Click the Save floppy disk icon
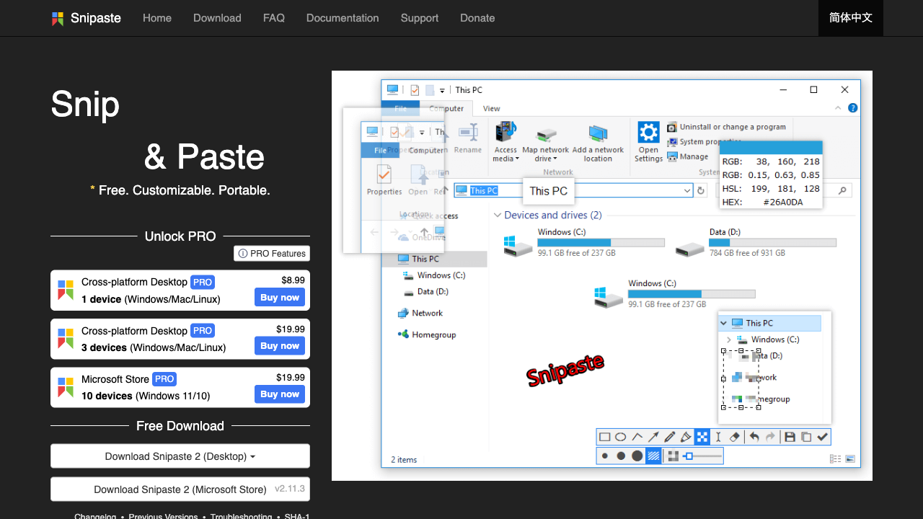923x519 pixels. [790, 437]
